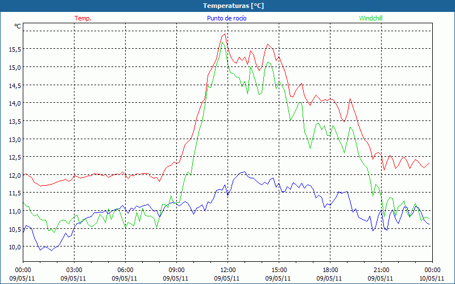The width and height of the screenshot is (455, 284).
Task: Click the 14,0 y-axis value
Action: tap(15, 103)
